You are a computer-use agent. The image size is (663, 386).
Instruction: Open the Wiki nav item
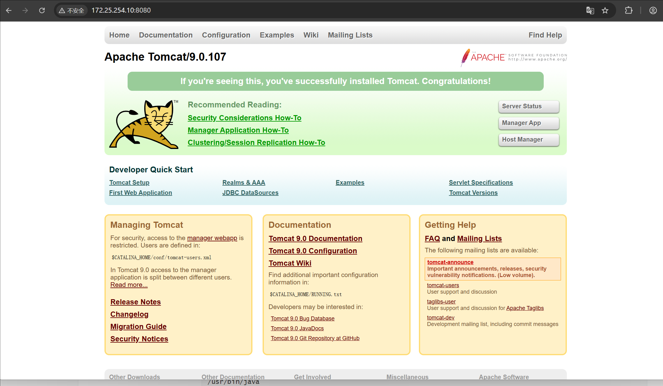point(311,35)
